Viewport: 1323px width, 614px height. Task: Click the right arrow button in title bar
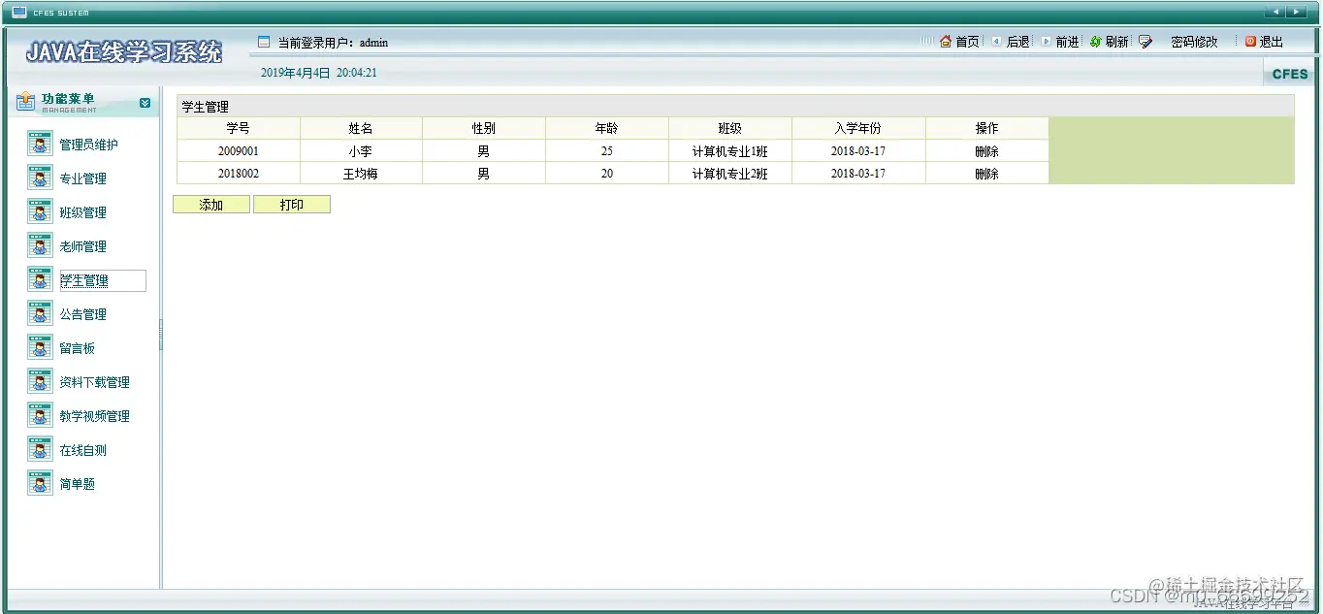point(1297,12)
